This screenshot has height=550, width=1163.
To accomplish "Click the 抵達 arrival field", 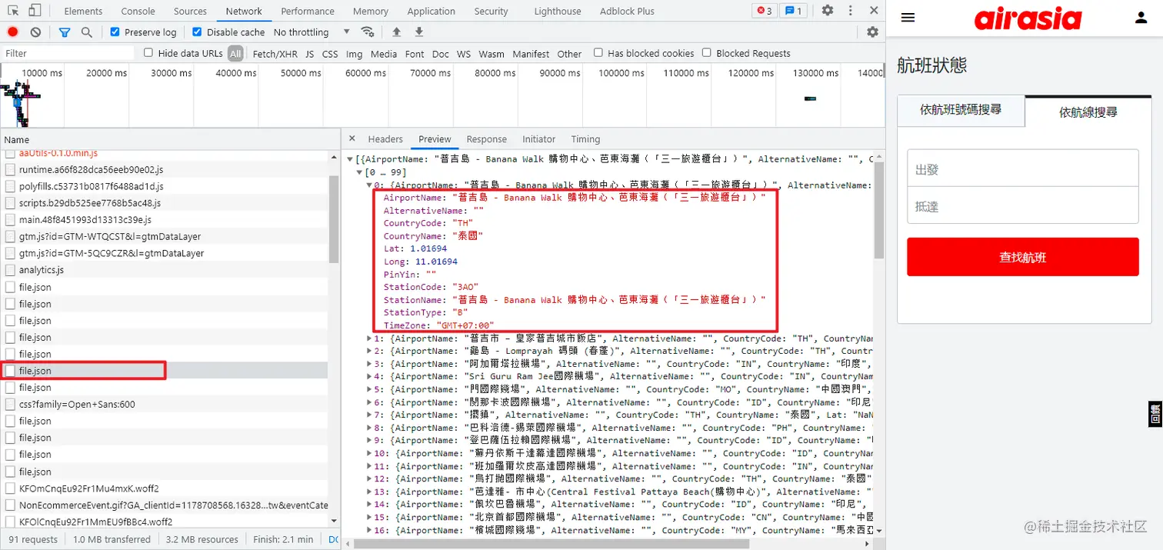I will [x=1022, y=206].
